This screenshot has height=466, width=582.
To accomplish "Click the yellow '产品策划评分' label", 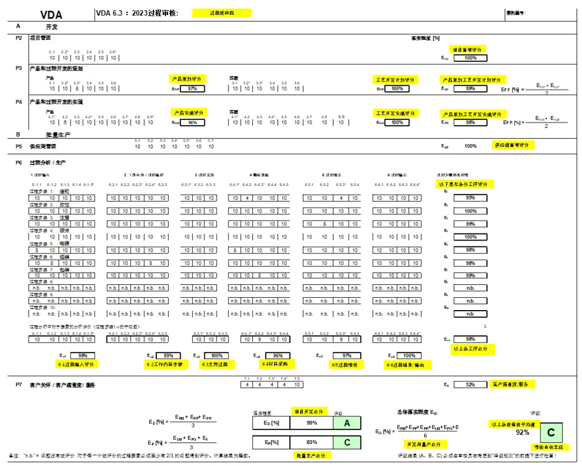I will tap(187, 79).
